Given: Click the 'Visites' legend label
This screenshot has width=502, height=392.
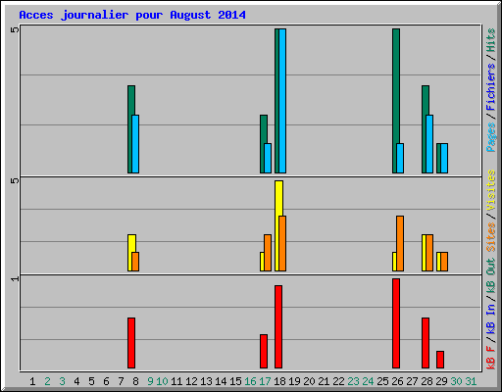Looking at the screenshot, I should [491, 190].
